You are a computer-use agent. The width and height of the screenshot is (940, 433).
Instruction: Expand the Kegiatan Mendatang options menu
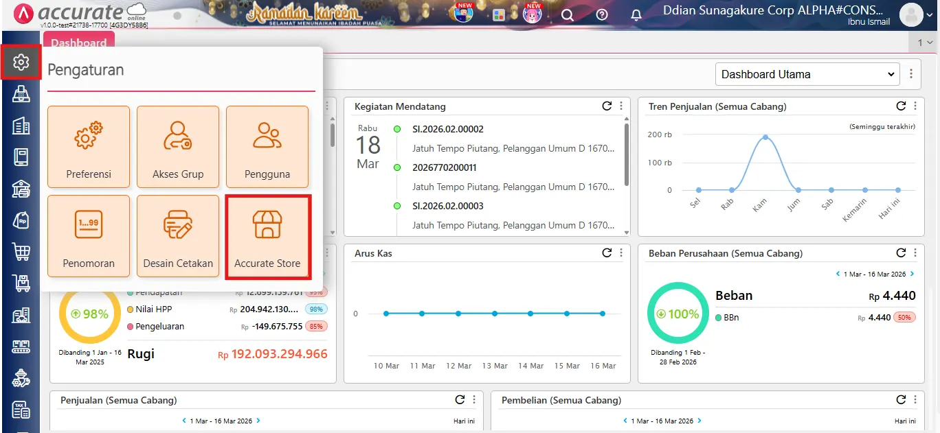click(x=621, y=106)
